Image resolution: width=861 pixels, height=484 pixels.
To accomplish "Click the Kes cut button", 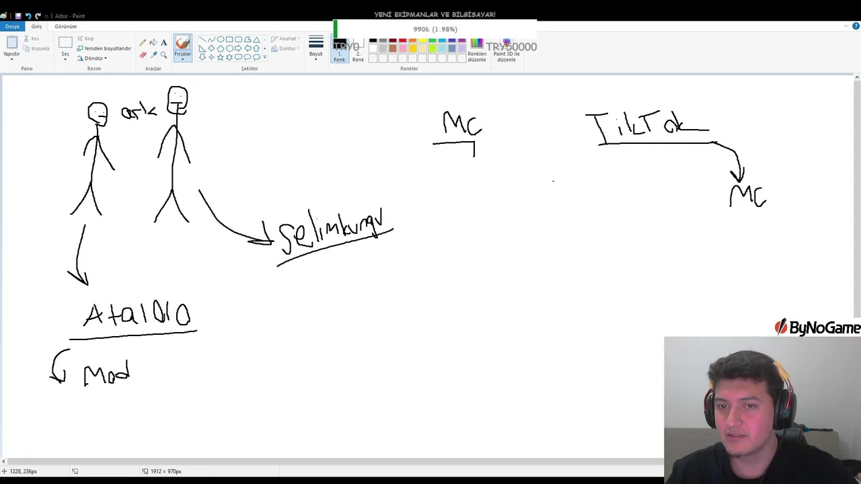I will [x=31, y=39].
